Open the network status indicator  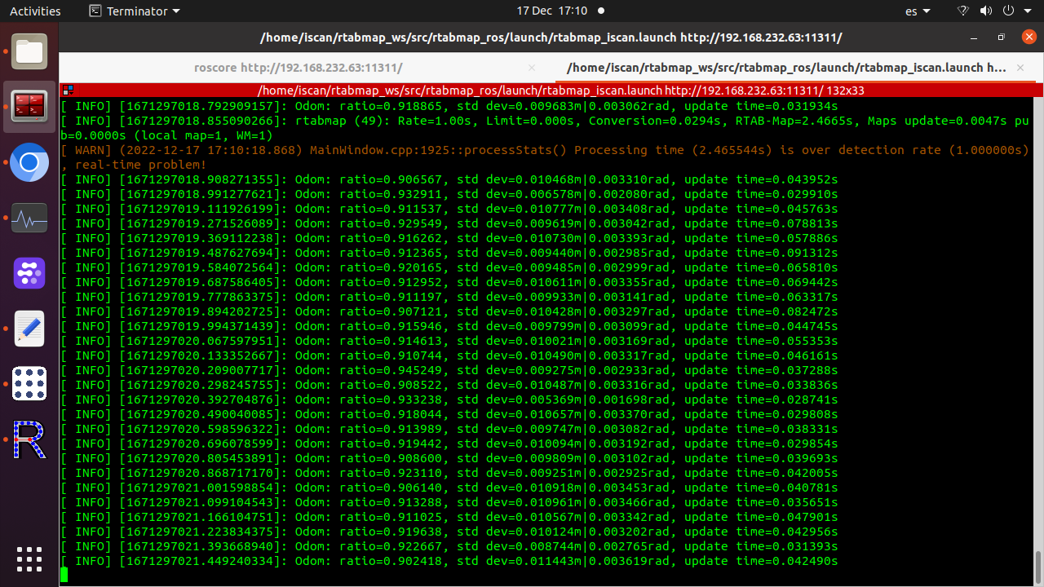[x=962, y=11]
